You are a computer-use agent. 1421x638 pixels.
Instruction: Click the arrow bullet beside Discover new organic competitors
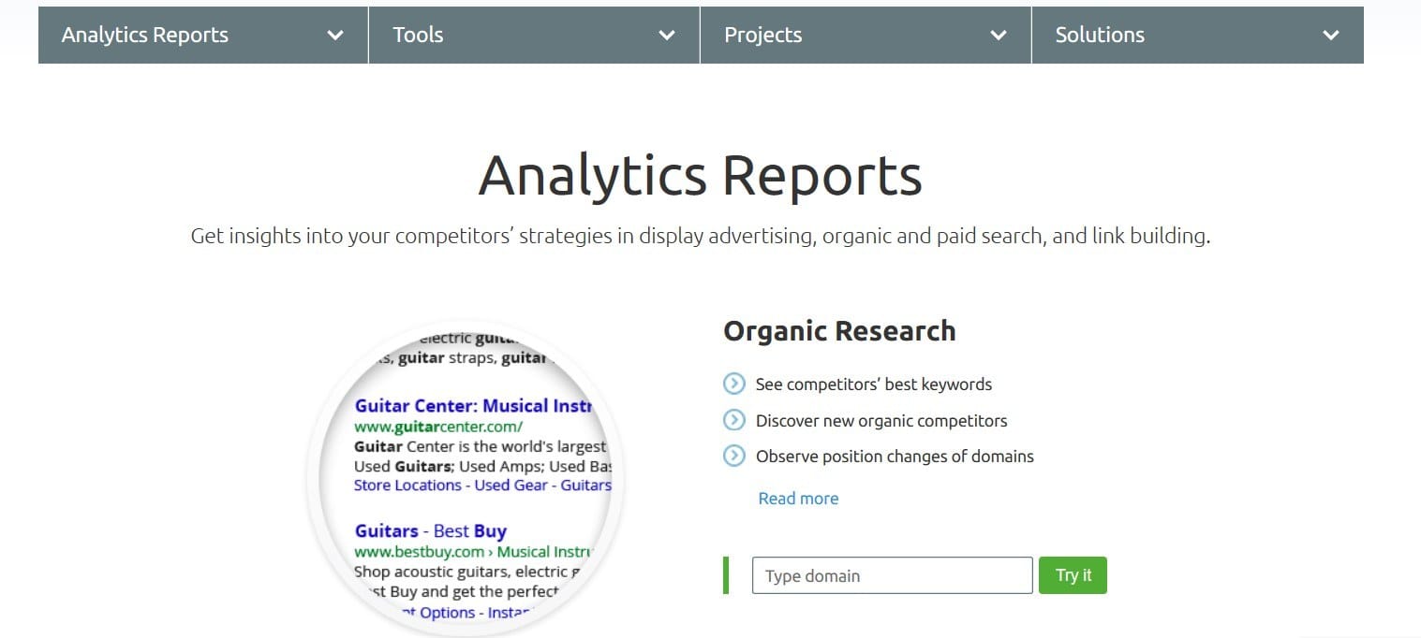tap(733, 420)
